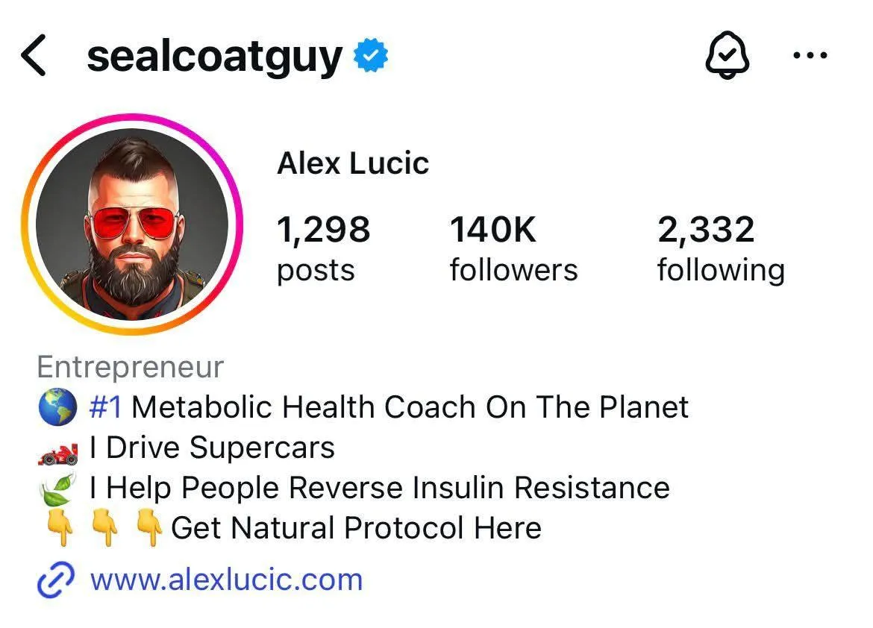Image resolution: width=873 pixels, height=628 pixels.
Task: Click the sealcoatguy username header
Action: (x=214, y=57)
